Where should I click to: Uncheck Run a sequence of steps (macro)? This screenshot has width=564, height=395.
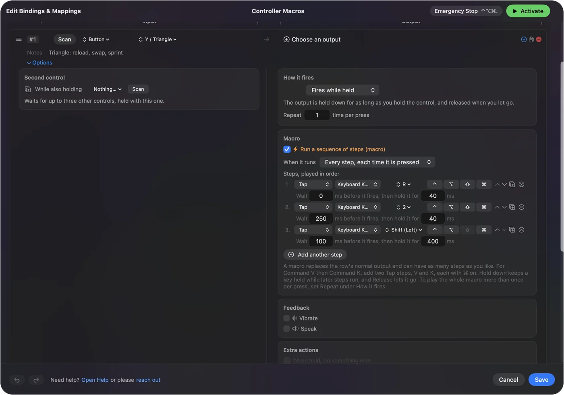[287, 149]
